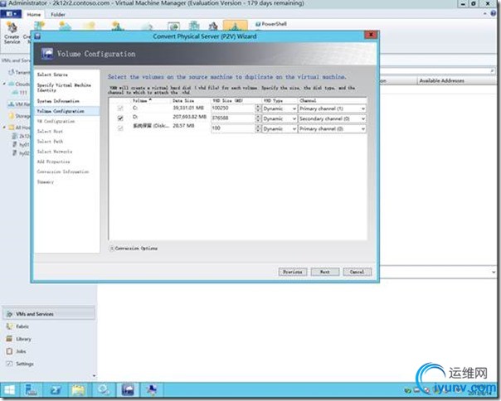Click the wizard title bar system icon
Image resolution: width=501 pixels, height=401 pixels.
[37, 36]
